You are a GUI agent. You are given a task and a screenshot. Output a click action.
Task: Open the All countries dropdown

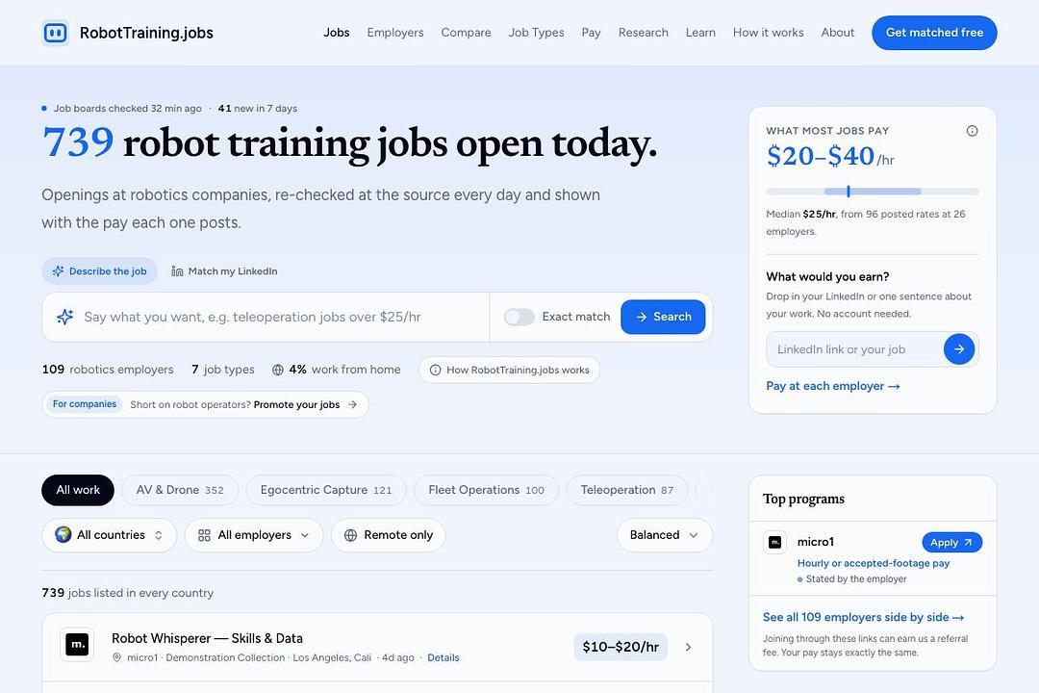[x=110, y=535]
